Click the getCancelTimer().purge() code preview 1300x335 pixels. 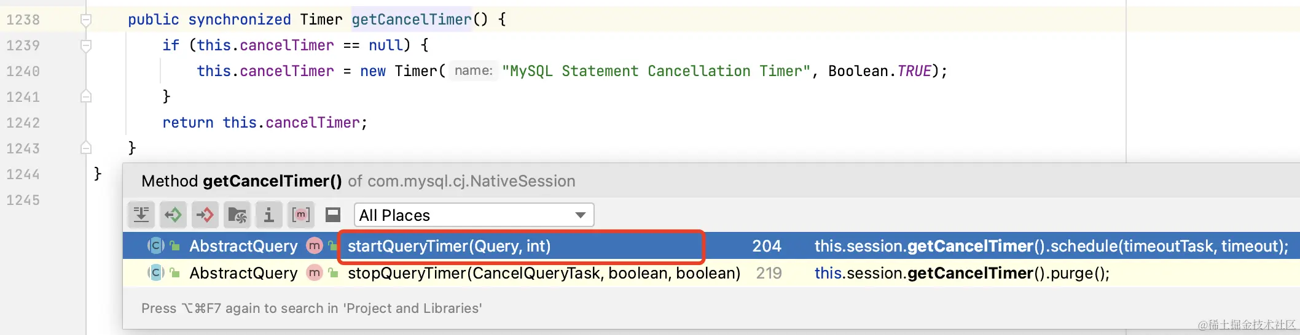pos(962,273)
